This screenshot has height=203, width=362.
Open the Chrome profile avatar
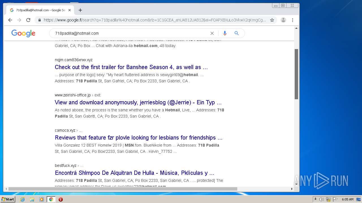pos(283,20)
